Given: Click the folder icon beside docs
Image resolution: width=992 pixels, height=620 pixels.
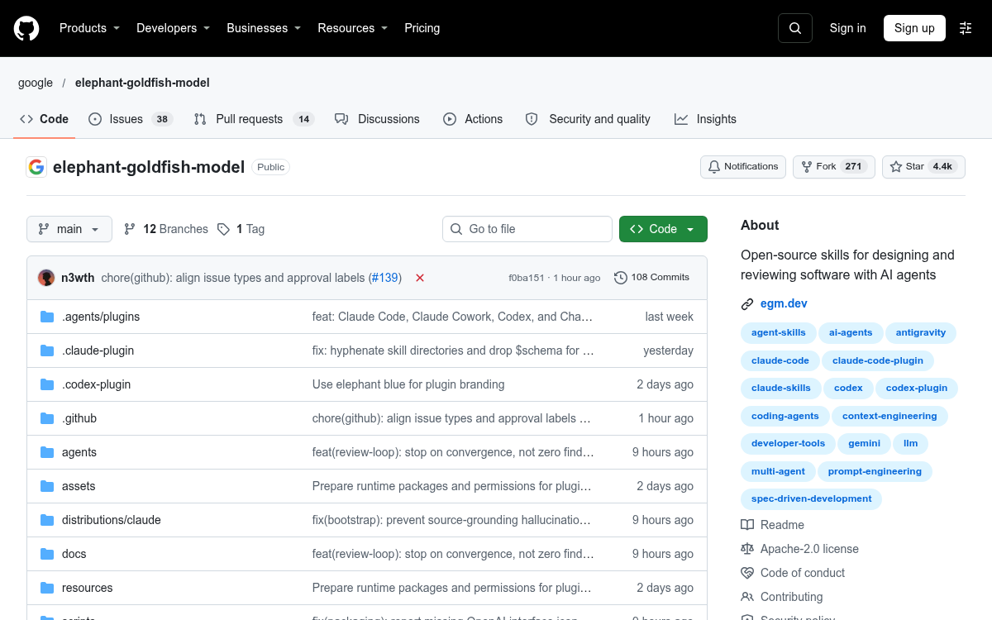Looking at the screenshot, I should (x=47, y=554).
